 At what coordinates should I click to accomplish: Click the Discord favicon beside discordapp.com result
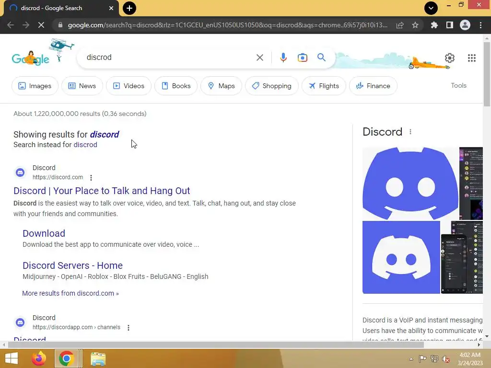tap(20, 322)
